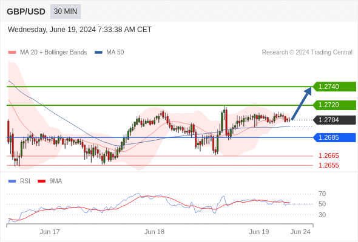Image resolution: width=358 pixels, height=242 pixels.
Task: Click the Research © 2024 Trading Central credit
Action: pos(307,53)
